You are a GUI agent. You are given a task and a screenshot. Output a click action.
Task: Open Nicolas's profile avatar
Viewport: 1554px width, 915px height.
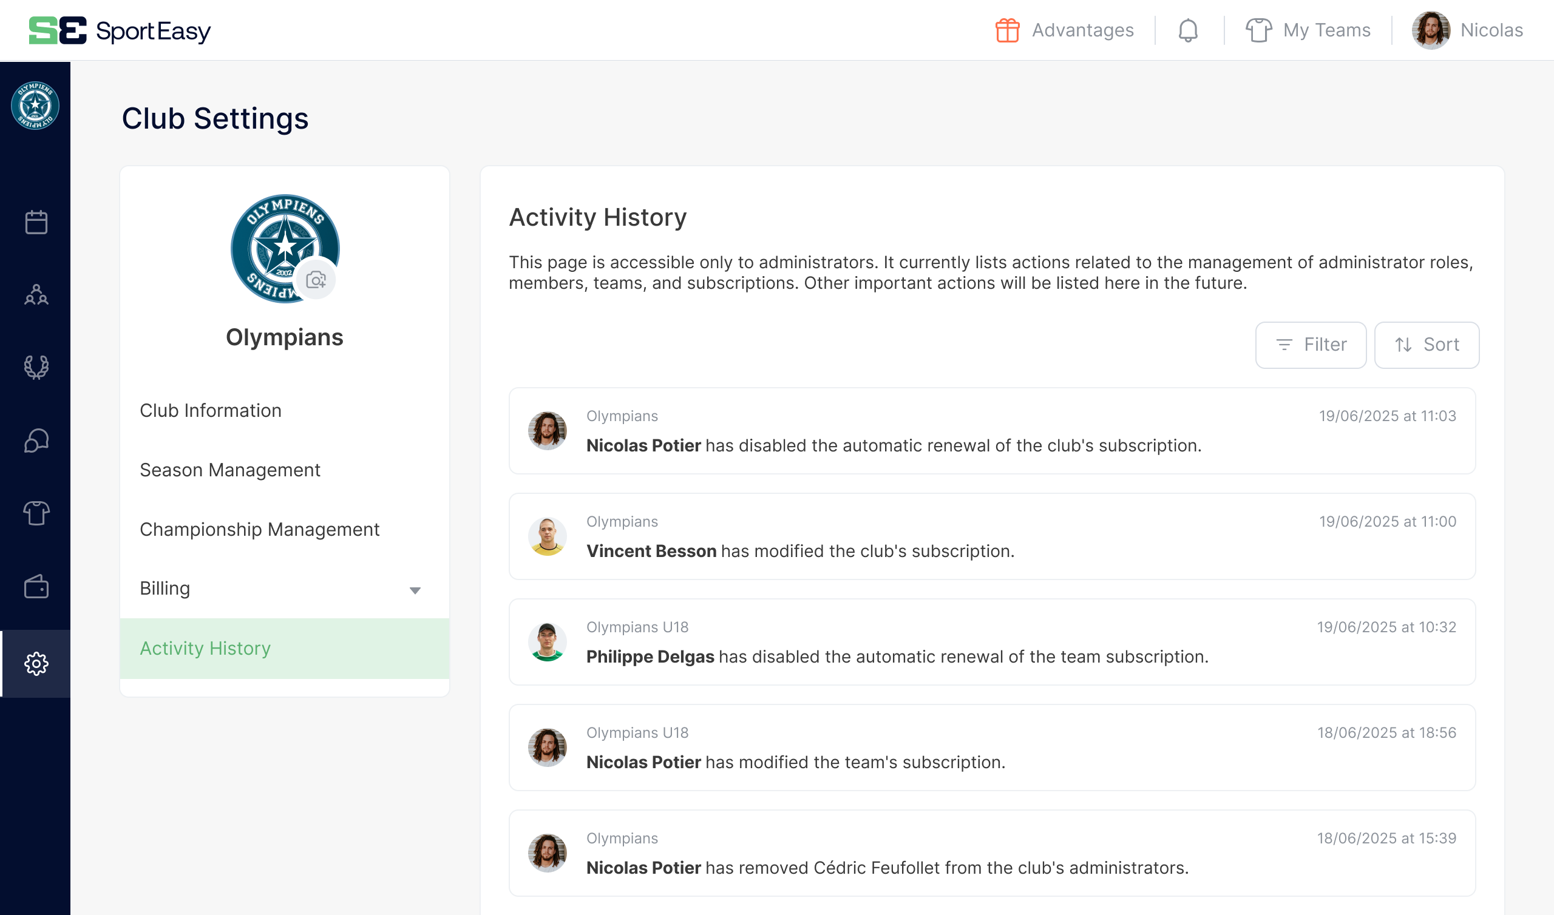click(1431, 30)
